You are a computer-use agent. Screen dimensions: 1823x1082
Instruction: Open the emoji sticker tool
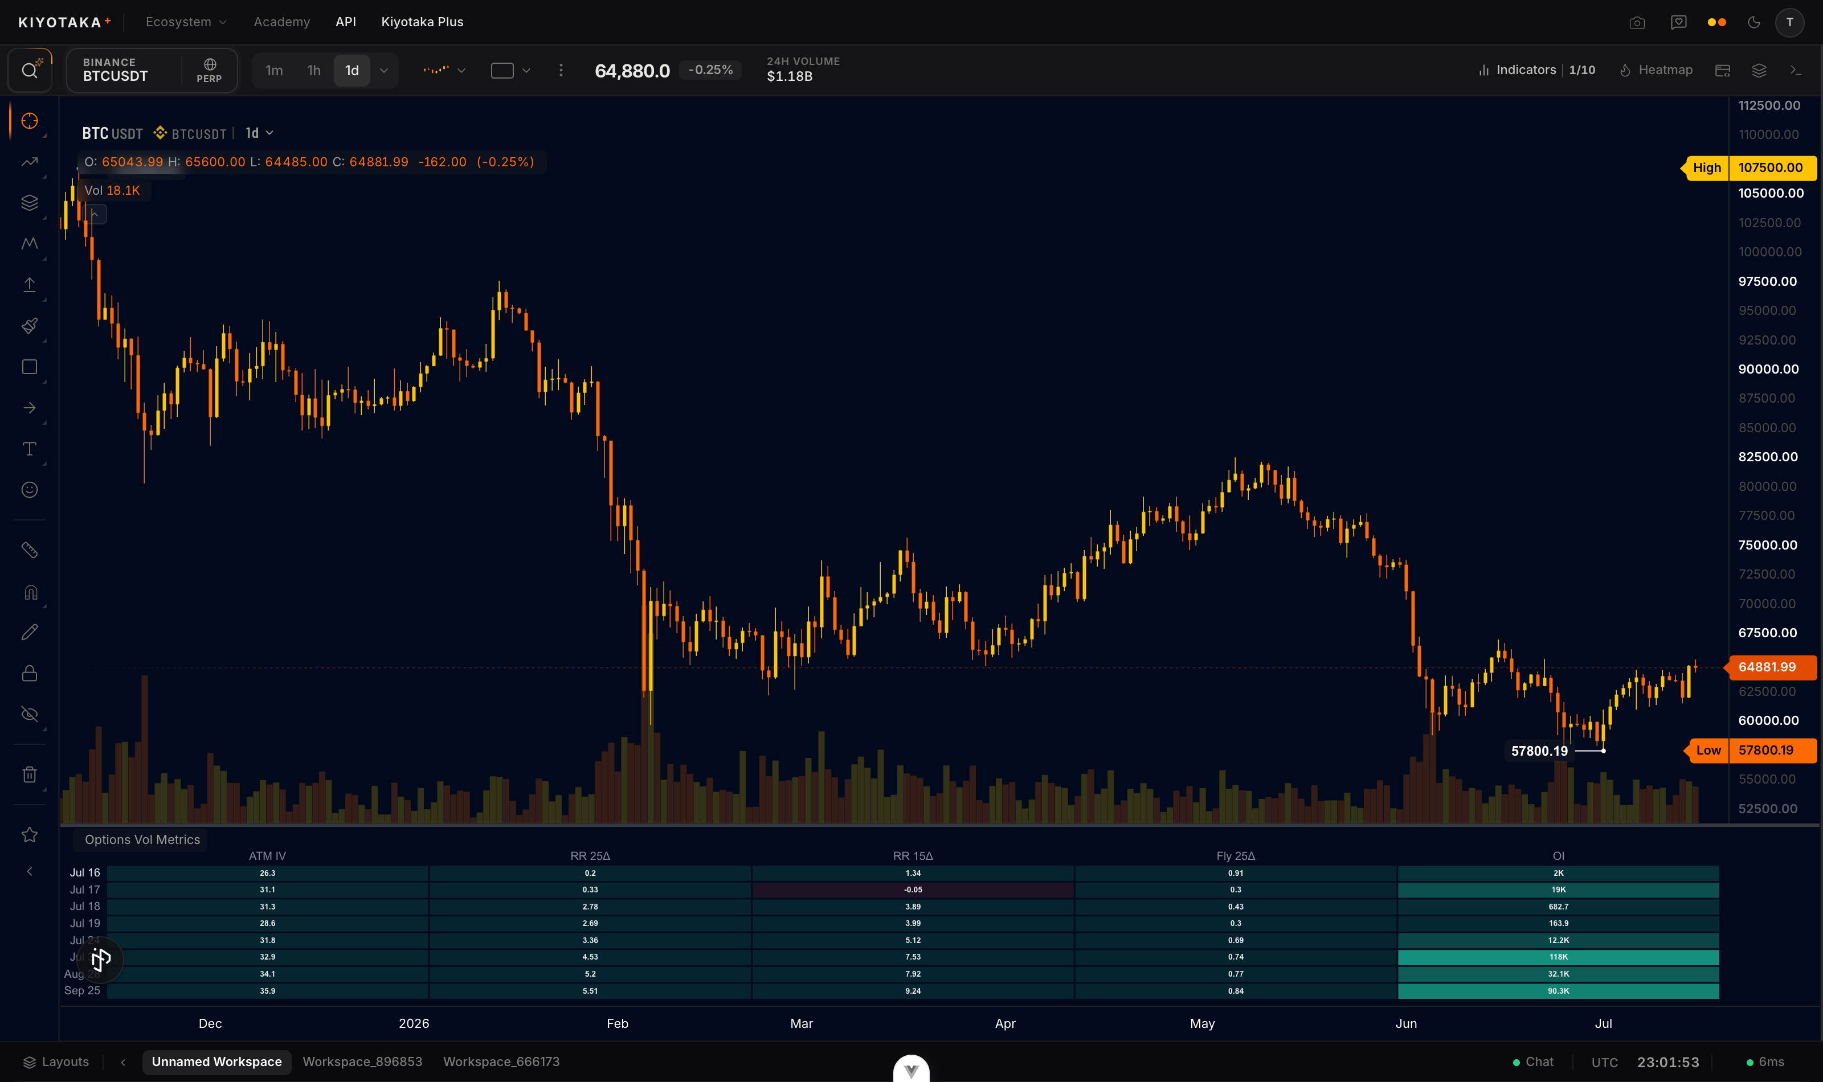29,489
